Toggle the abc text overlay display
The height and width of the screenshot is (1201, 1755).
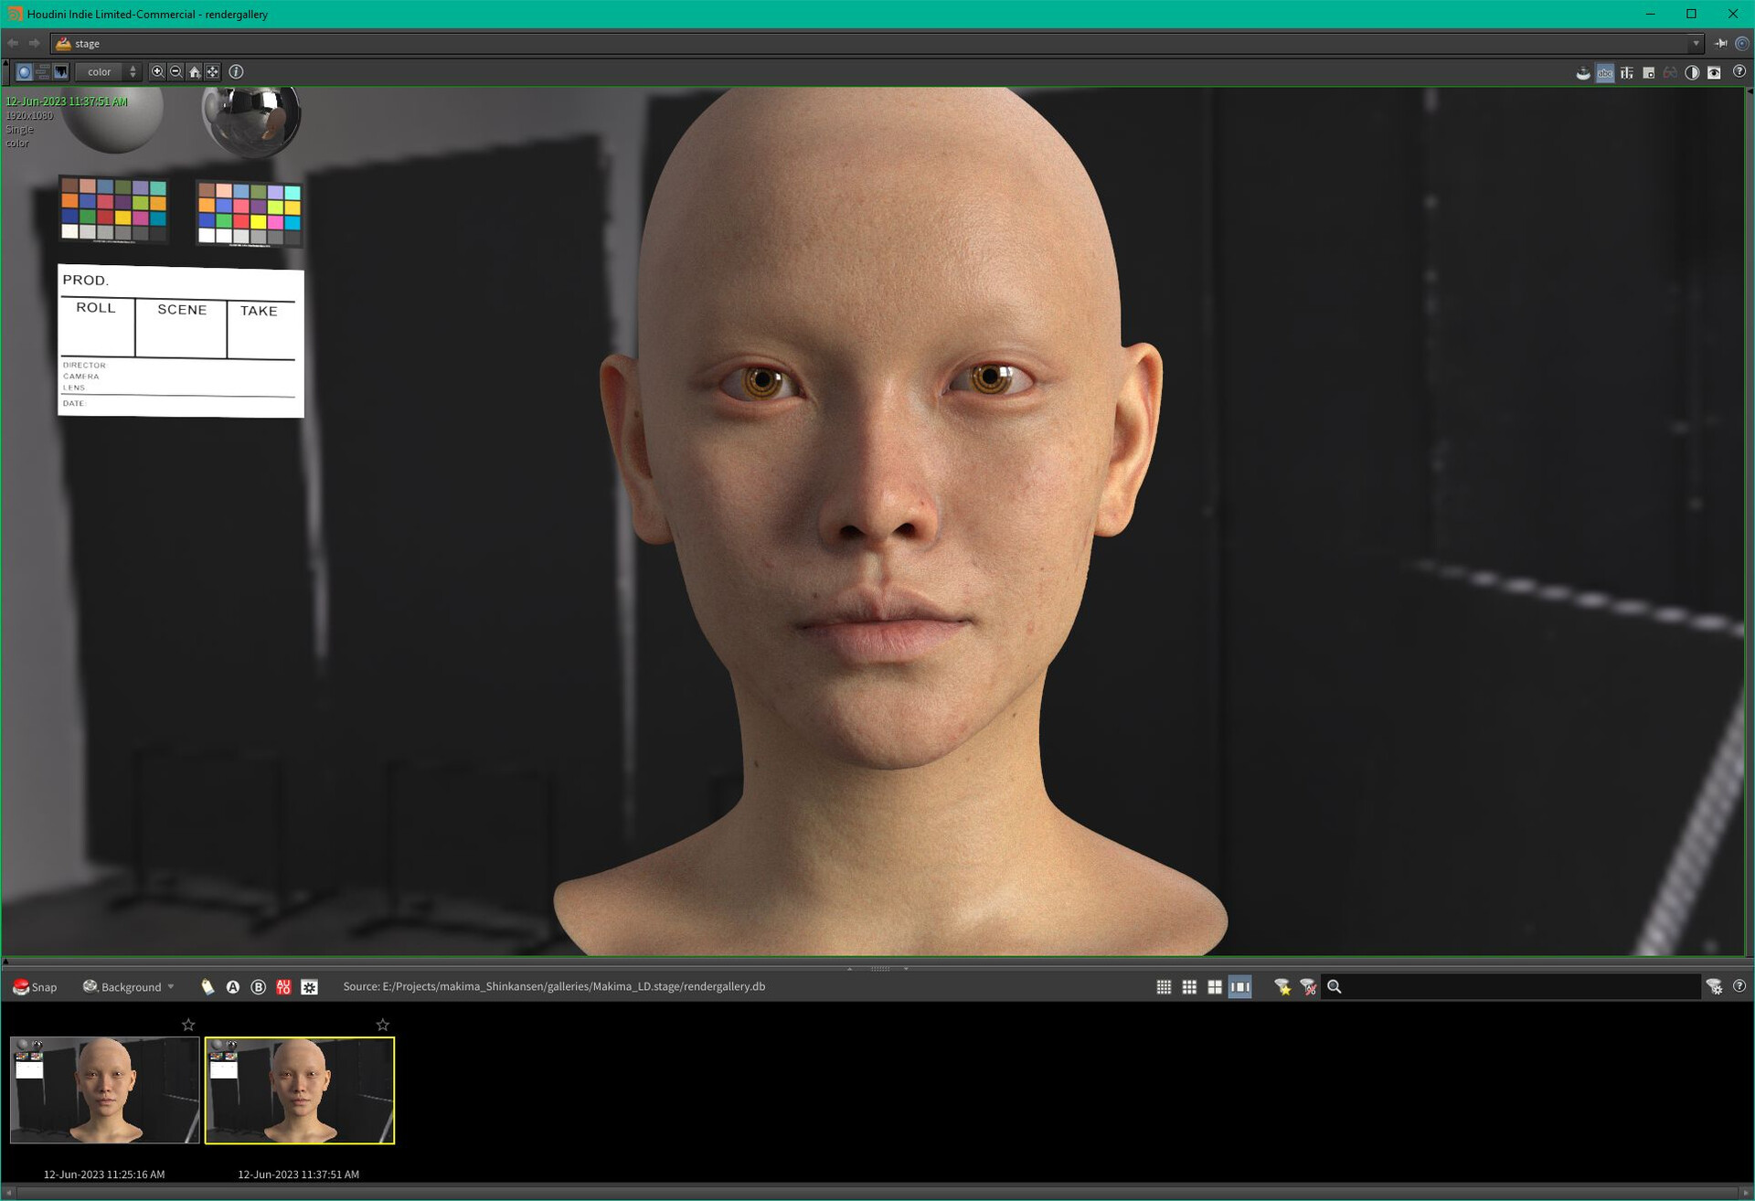pos(1605,72)
